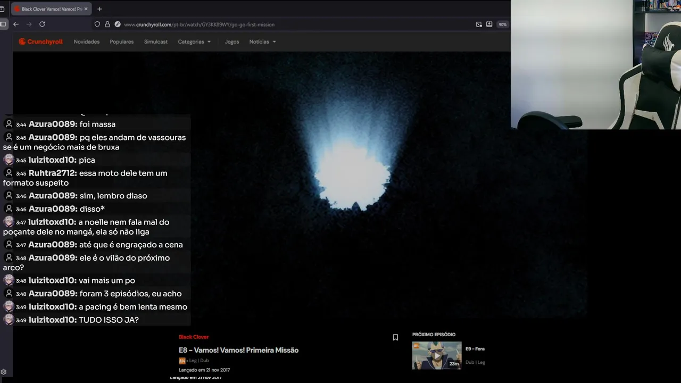Click the PRÓXIMO EPISÓDIO heading

434,335
